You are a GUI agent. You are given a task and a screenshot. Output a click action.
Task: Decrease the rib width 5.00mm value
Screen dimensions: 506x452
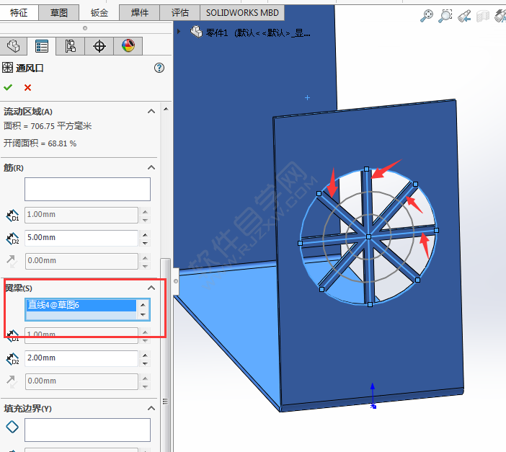145,243
